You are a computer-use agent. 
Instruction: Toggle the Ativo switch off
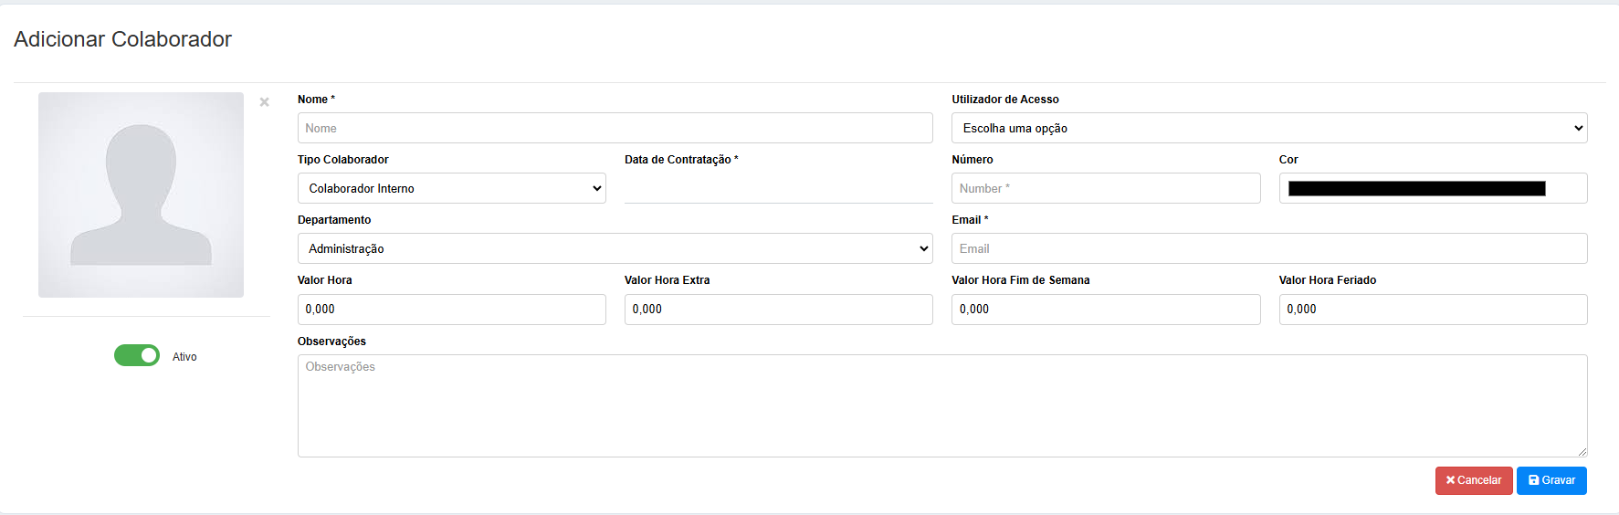(x=137, y=355)
